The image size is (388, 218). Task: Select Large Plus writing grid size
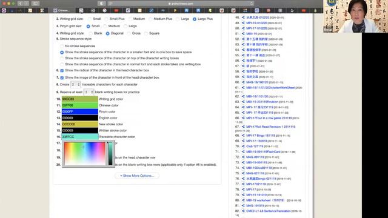195,19
